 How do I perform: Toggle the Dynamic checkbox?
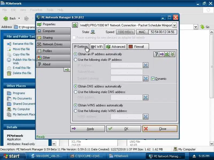coord(159,79)
